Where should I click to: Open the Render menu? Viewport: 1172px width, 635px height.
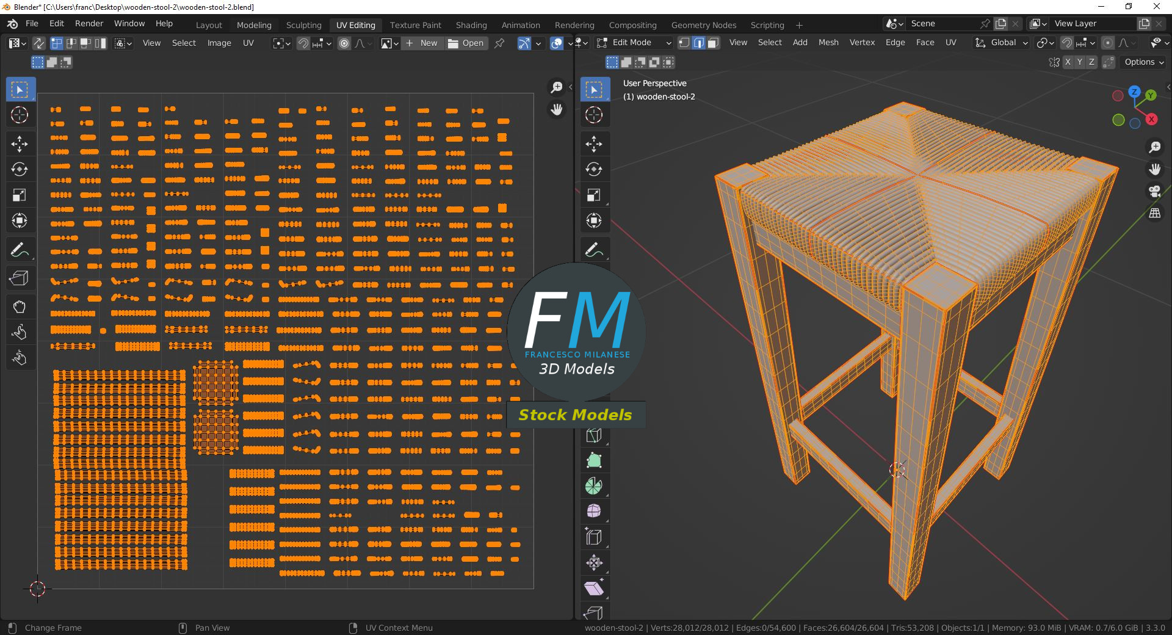[x=89, y=24]
